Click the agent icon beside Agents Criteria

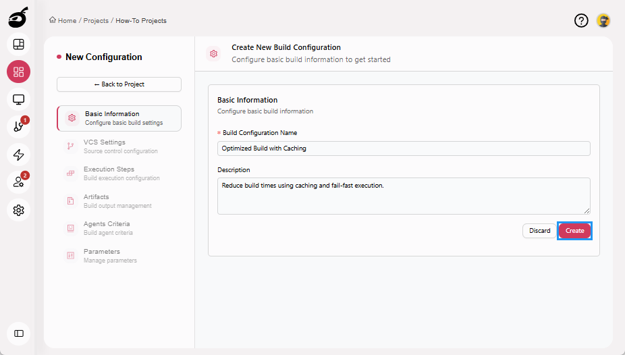71,228
